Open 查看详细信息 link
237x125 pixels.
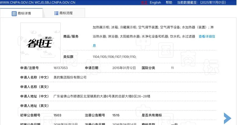click(x=207, y=36)
